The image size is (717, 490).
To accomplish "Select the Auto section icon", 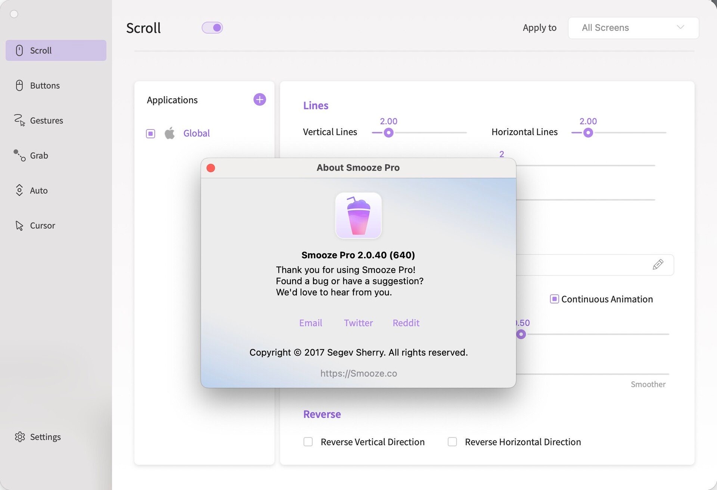I will tap(19, 190).
